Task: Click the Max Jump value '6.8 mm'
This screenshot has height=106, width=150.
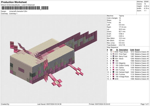Action: pos(122,43)
